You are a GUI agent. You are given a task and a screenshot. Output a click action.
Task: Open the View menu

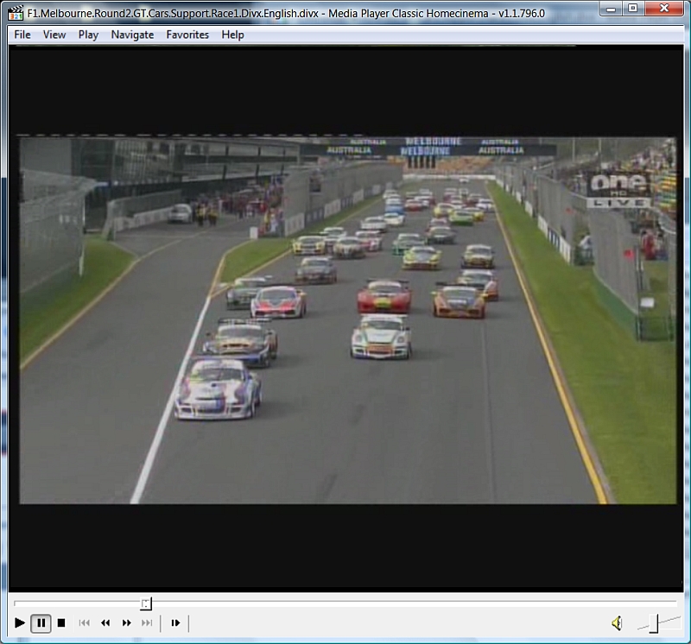(54, 35)
